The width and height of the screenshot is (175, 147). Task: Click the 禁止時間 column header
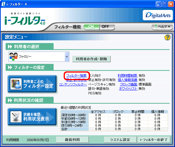coord(138,111)
